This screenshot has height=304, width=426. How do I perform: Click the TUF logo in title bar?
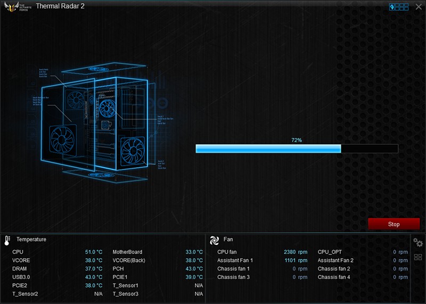[18, 7]
